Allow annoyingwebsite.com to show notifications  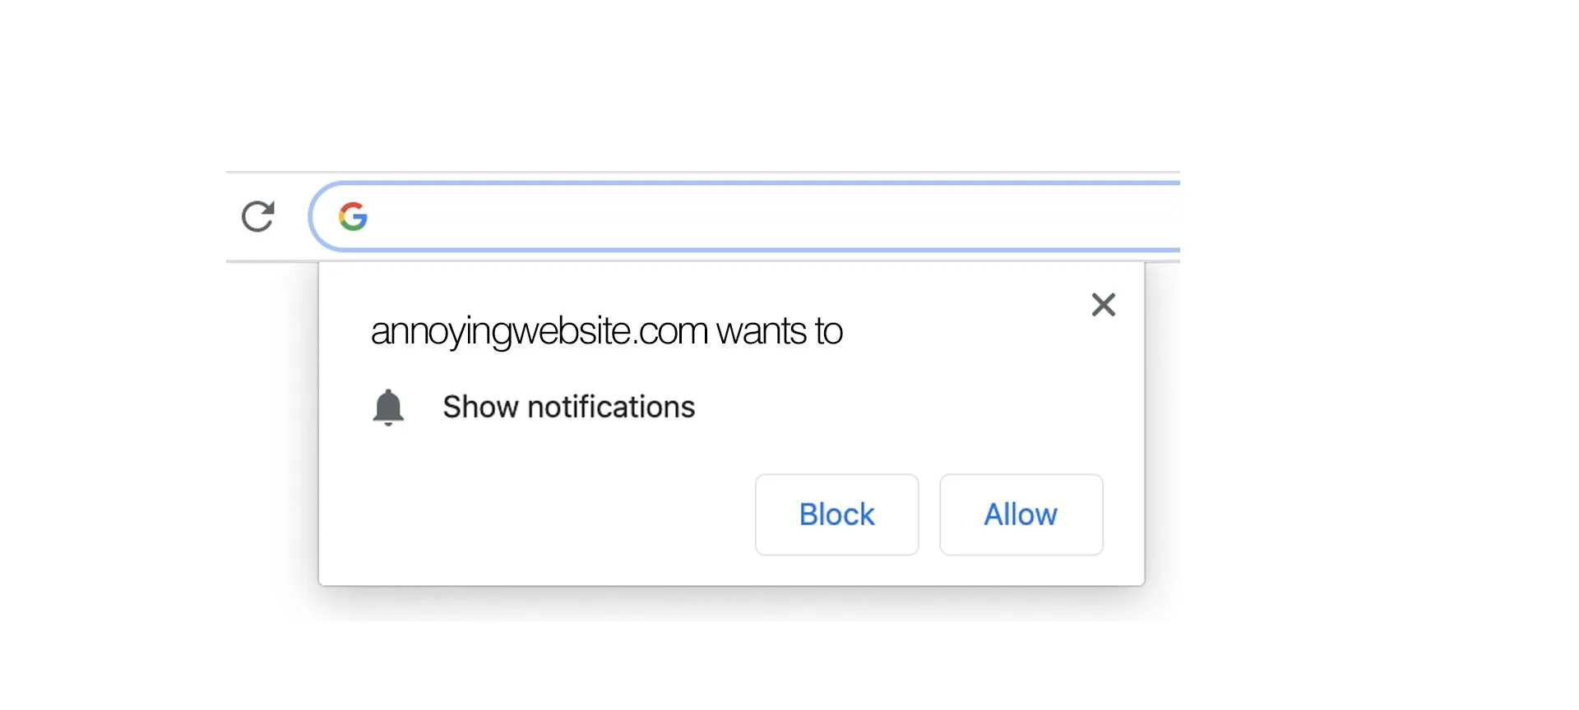point(1021,514)
